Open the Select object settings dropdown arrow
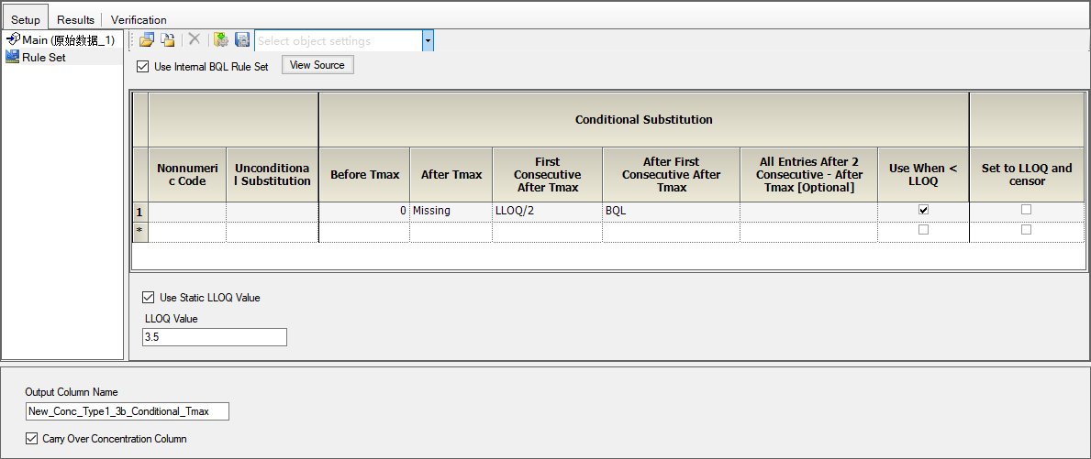The image size is (1091, 459). point(428,41)
